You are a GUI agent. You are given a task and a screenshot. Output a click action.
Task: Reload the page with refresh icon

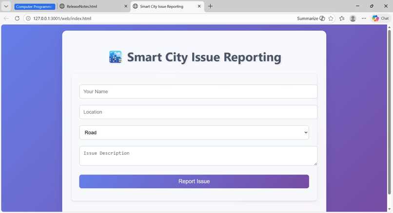coord(17,18)
